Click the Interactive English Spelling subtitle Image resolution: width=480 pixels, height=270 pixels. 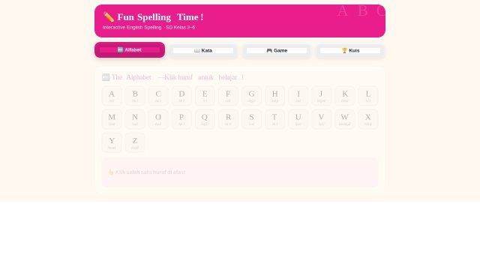tap(148, 27)
